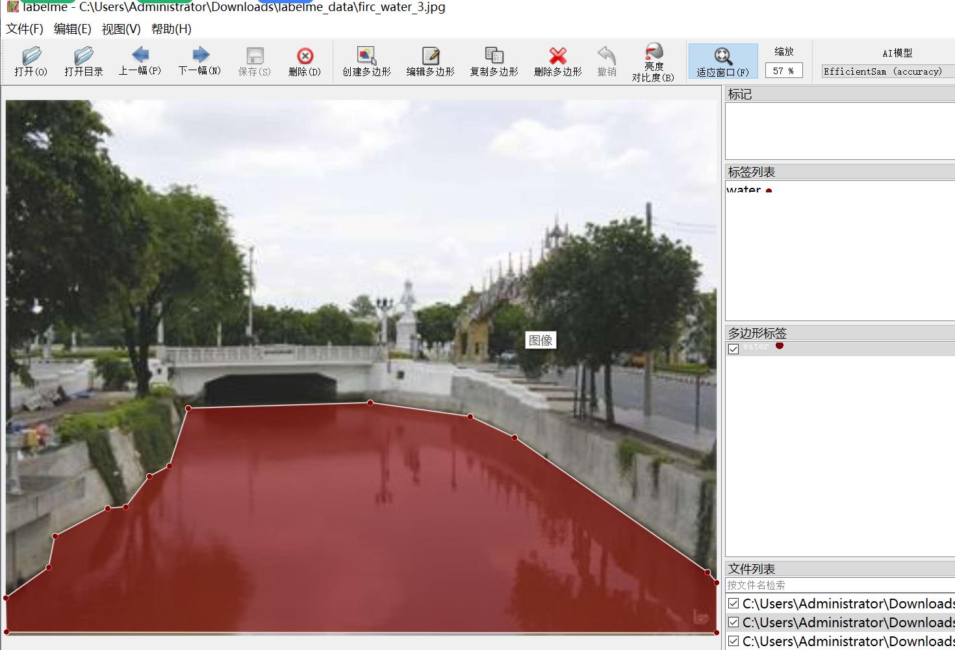Remove shape with 删除多边形 icon
The height and width of the screenshot is (650, 955).
click(557, 61)
